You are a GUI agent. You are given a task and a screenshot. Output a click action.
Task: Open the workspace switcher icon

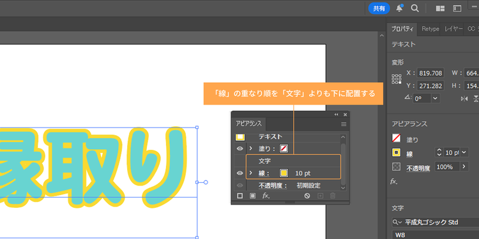point(457,8)
